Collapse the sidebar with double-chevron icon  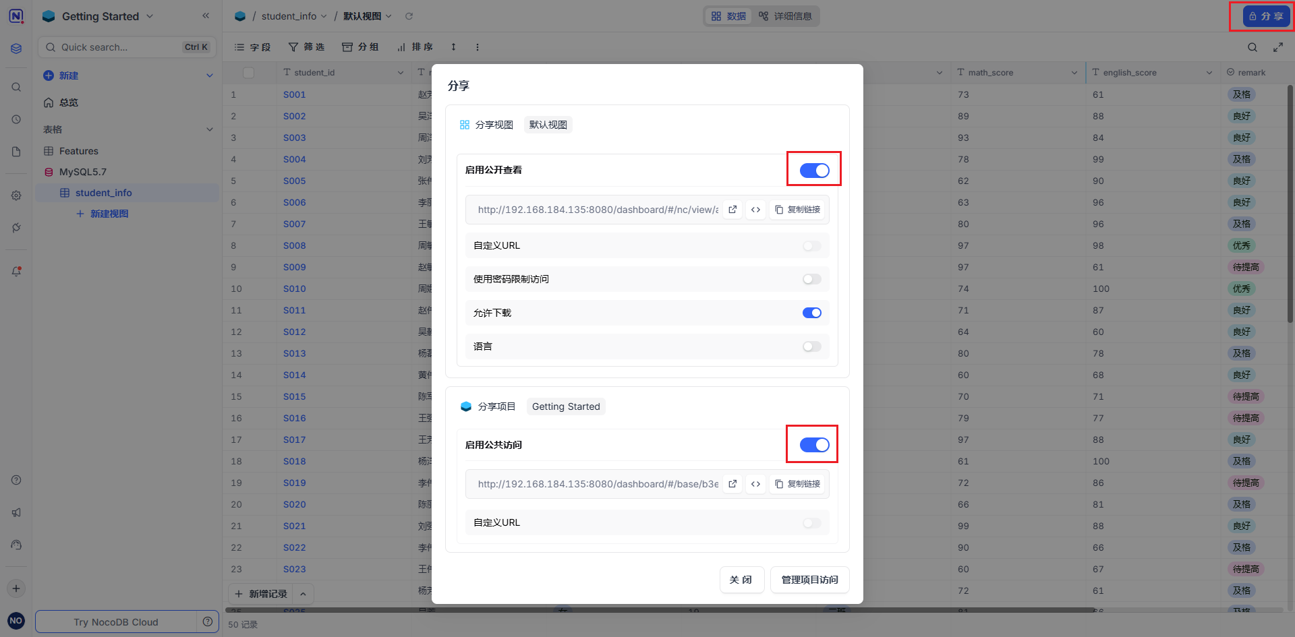pyautogui.click(x=206, y=16)
